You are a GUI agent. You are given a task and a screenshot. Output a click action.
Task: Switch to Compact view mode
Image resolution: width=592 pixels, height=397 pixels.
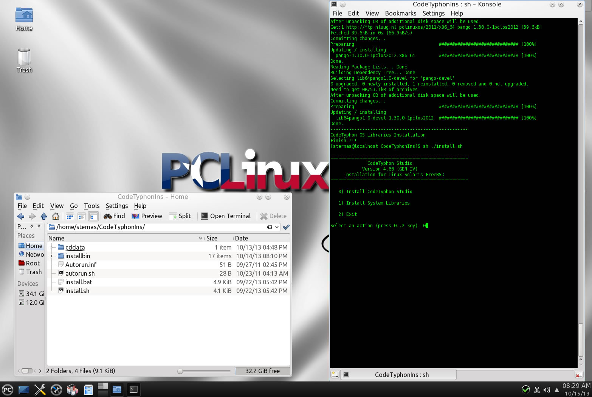coord(81,216)
